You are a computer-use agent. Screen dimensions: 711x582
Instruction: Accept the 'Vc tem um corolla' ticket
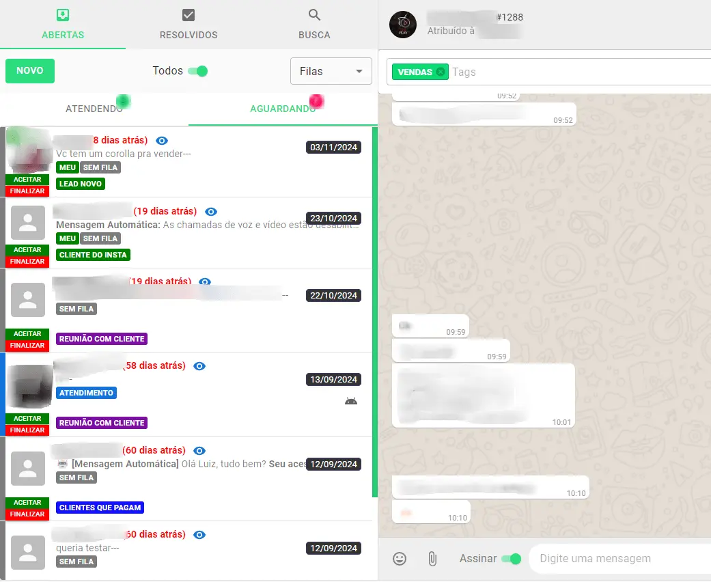(27, 180)
